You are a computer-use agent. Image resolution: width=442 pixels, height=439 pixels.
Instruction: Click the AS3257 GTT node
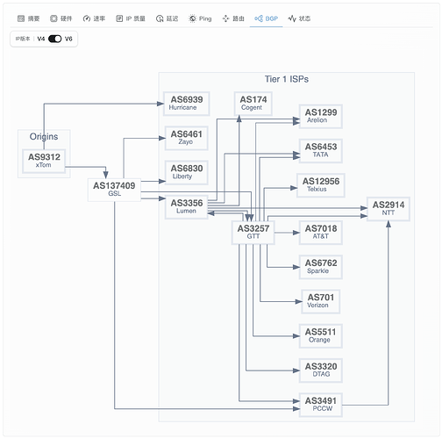coord(253,232)
